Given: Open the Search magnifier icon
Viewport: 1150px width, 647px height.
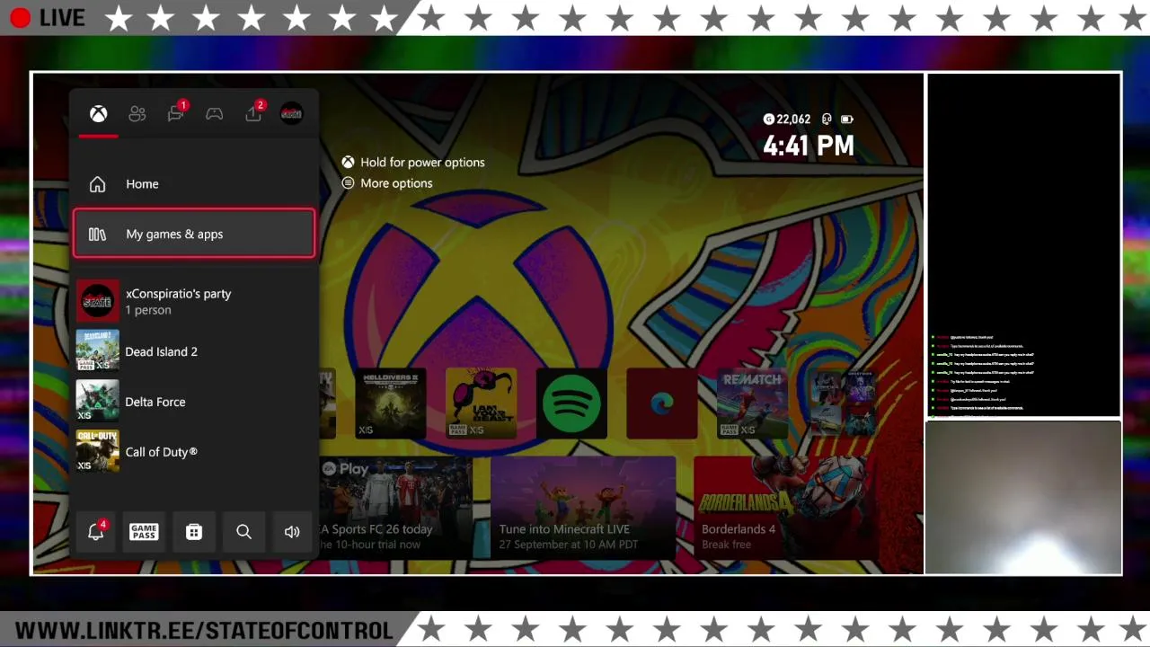Looking at the screenshot, I should point(243,532).
